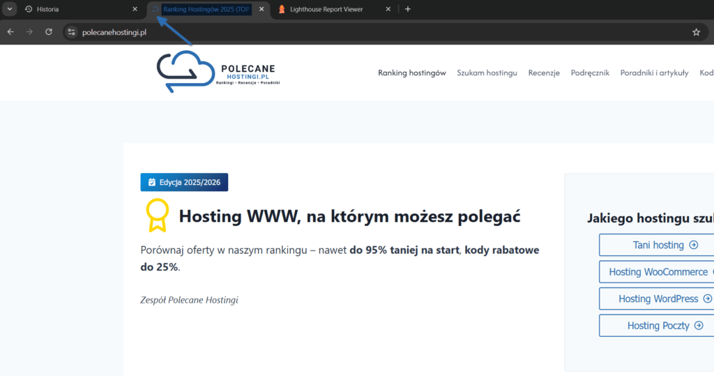Screen dimensions: 714x376
Task: Click the heading Jakiego hostingu szukasz
Action: point(651,218)
